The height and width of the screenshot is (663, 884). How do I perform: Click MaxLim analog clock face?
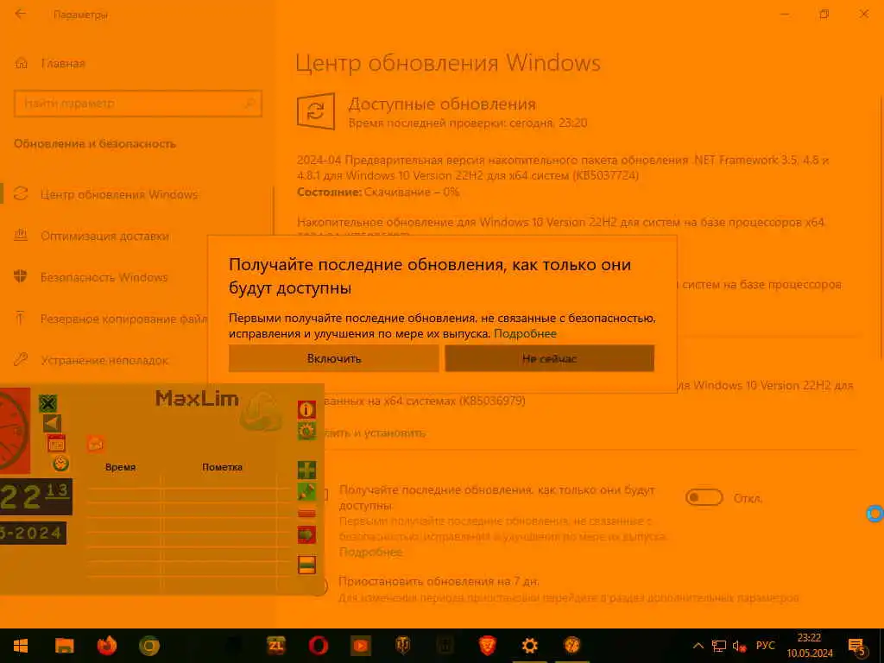[x=14, y=430]
